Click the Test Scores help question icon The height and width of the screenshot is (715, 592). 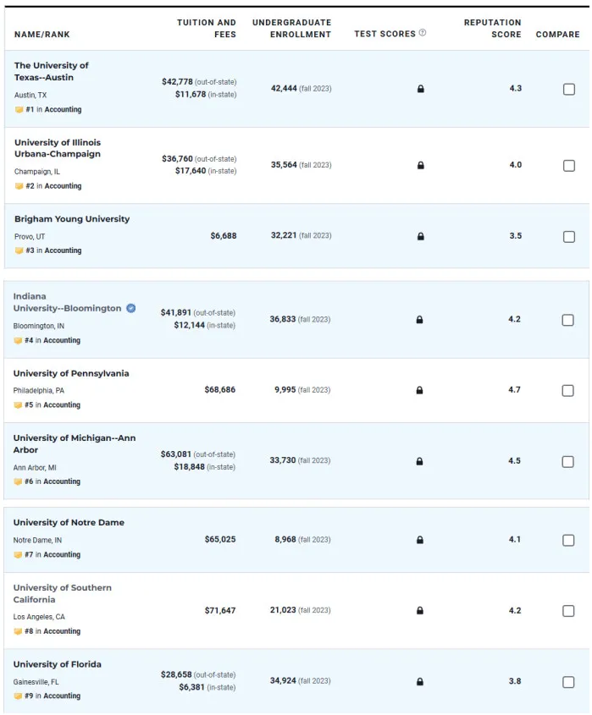(x=423, y=33)
